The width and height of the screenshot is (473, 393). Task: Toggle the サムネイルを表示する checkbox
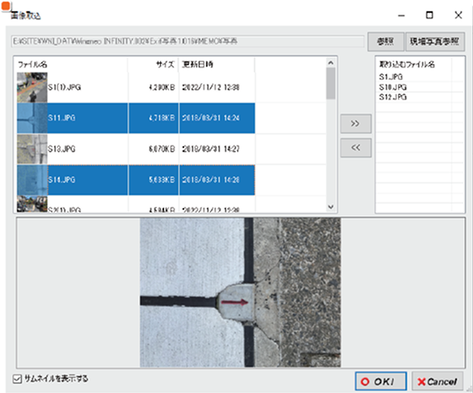tap(17, 379)
